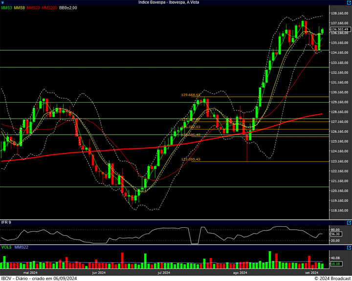The height and width of the screenshot is (281, 352).
Task: Click the ago 2024 date axis label
Action: (x=240, y=273)
